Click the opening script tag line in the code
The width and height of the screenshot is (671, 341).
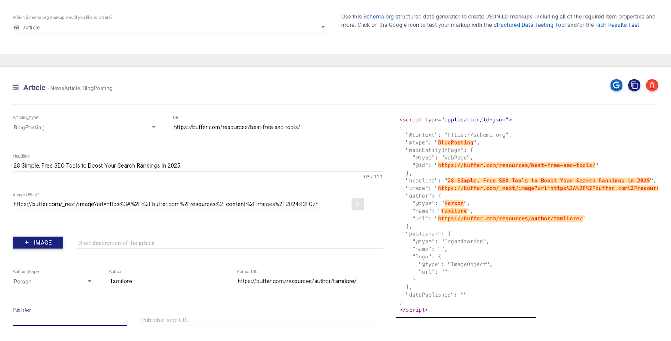coord(455,120)
